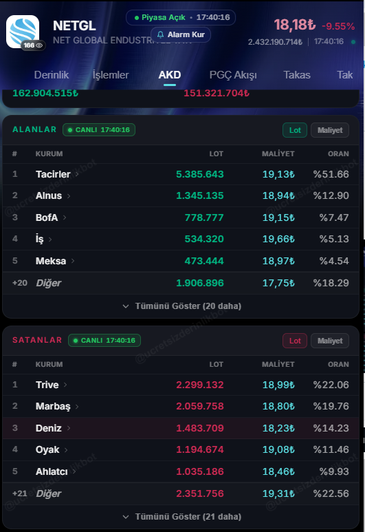Click BofA cost 19,15₺
The height and width of the screenshot is (532, 365).
pyautogui.click(x=278, y=217)
